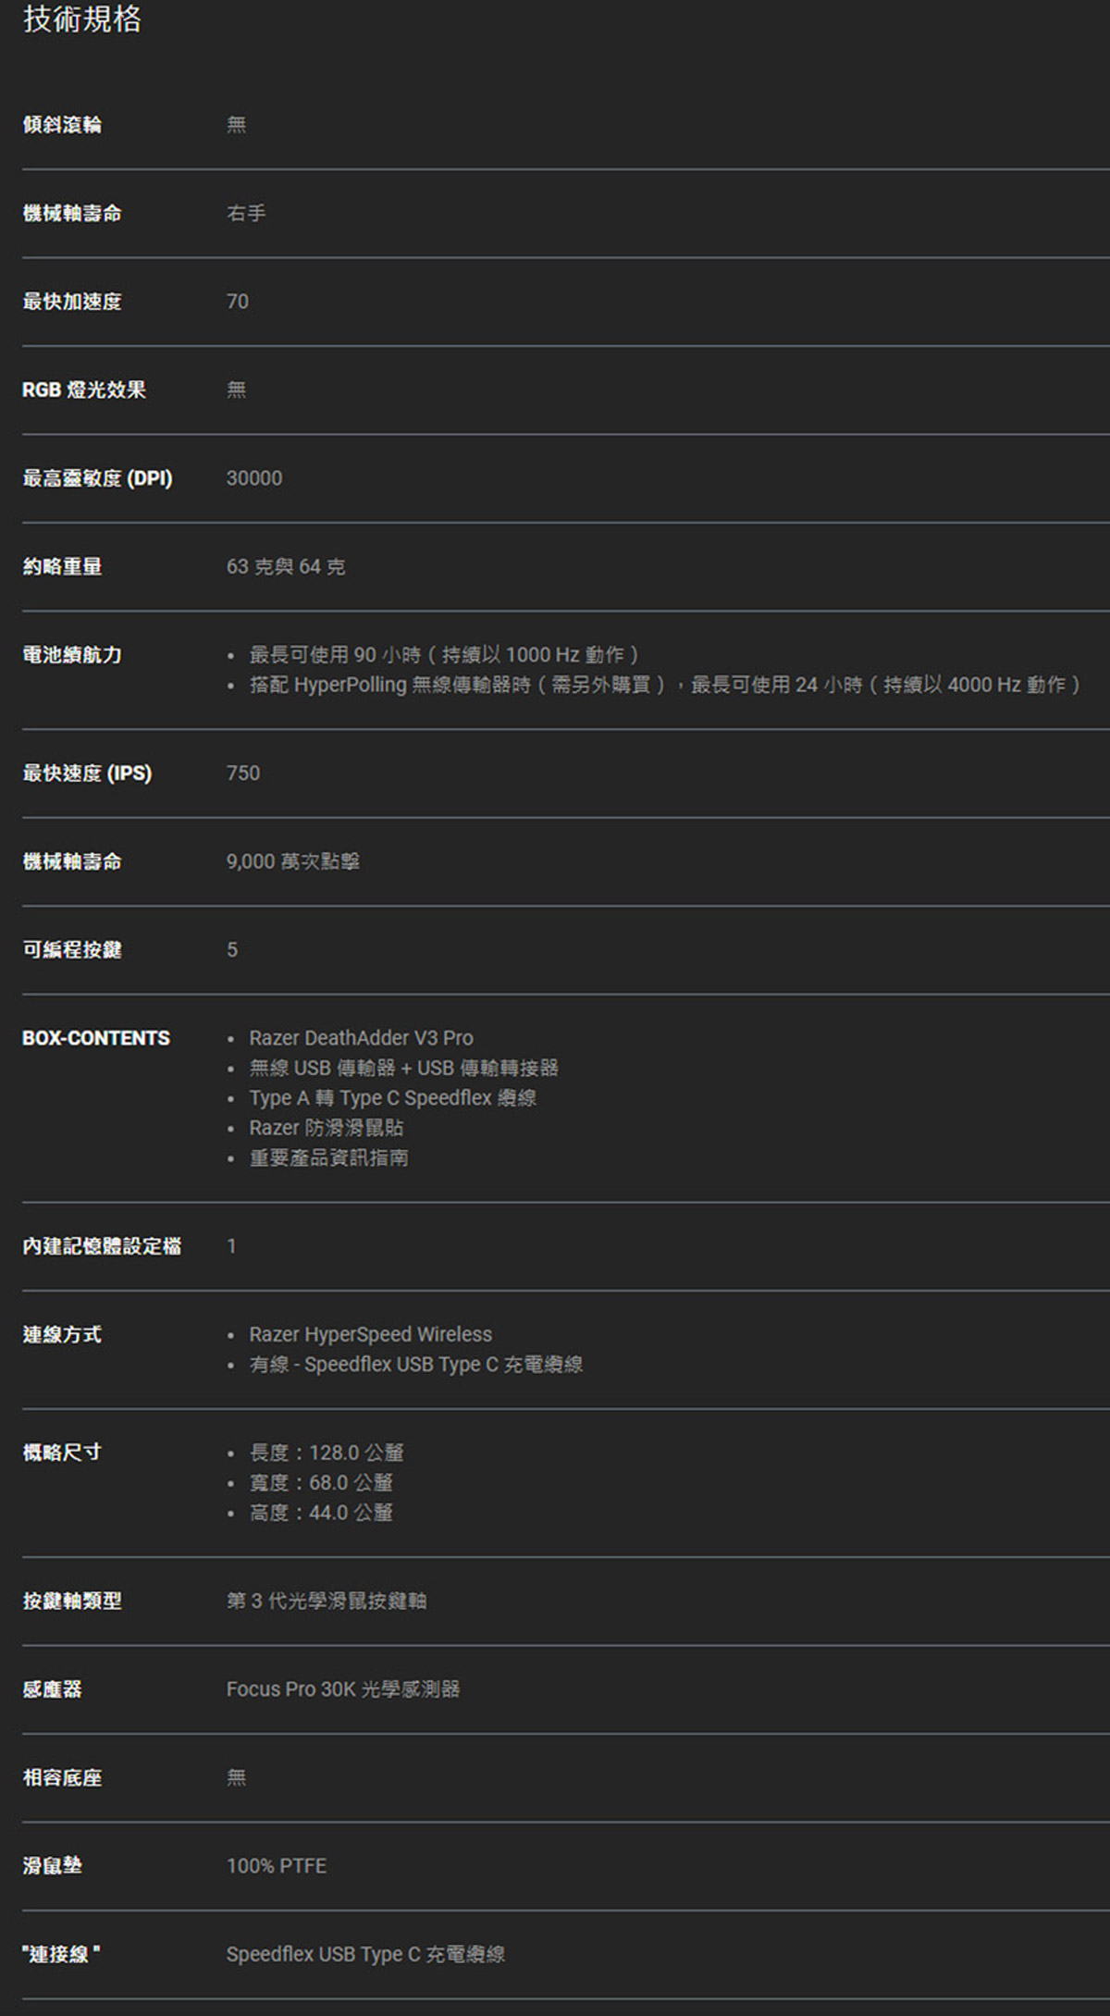
Task: Click the "Razer 防滑滑鼠貼" item
Action: 327,1128
